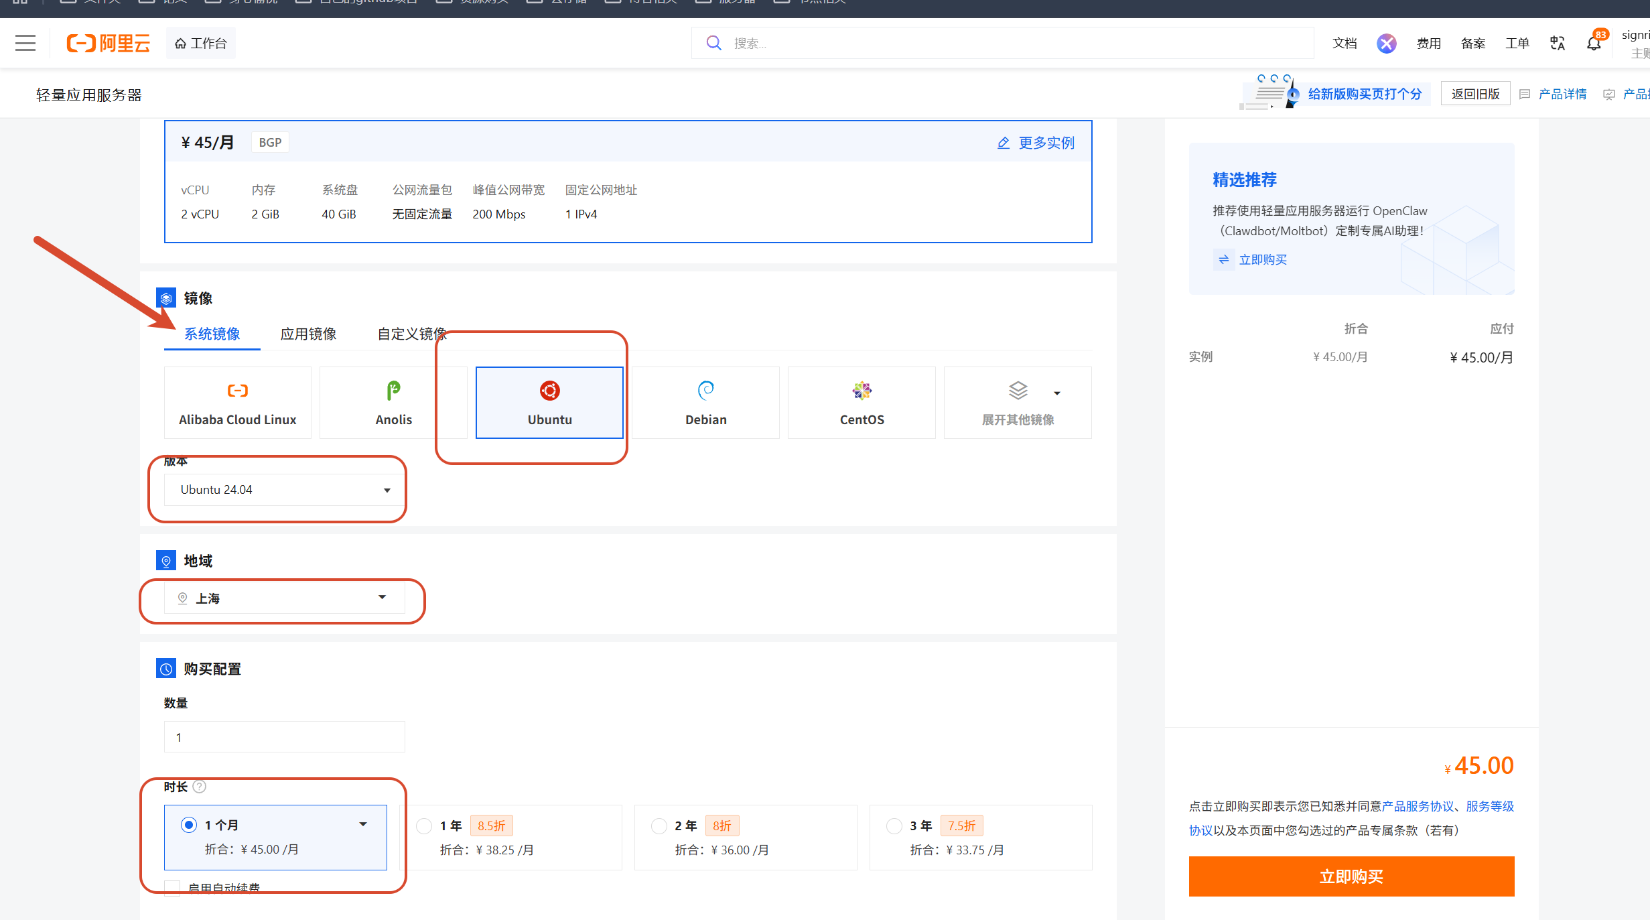The width and height of the screenshot is (1650, 920).
Task: Open the notification bell
Action: pos(1594,44)
